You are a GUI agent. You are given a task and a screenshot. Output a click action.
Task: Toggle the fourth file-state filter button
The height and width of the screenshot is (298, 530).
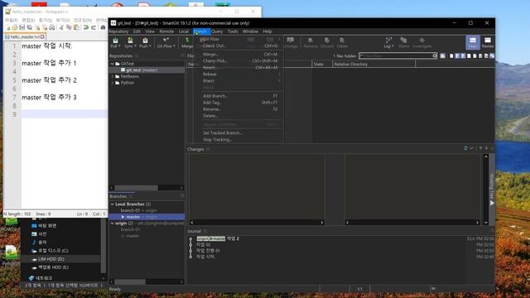coord(469,55)
